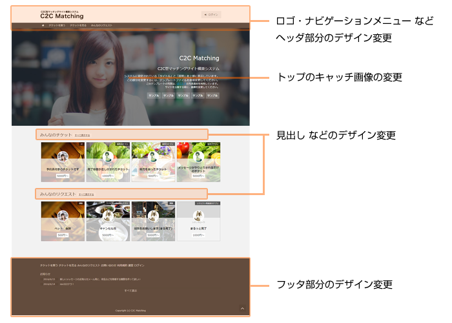Image resolution: width=452 pixels, height=323 pixels.
Task: Click 500円〜 price on 販売を謳ったチケット card
Action: pos(153,176)
